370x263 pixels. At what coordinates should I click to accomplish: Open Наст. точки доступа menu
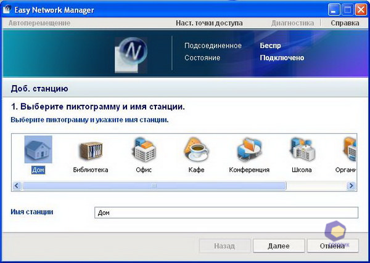(x=209, y=23)
